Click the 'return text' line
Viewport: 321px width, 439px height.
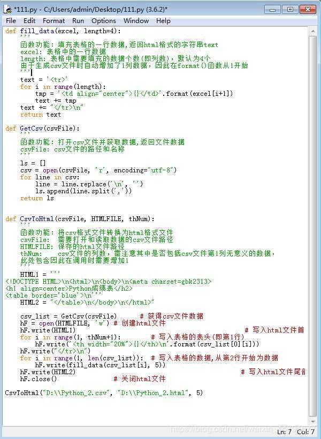[x=41, y=115]
